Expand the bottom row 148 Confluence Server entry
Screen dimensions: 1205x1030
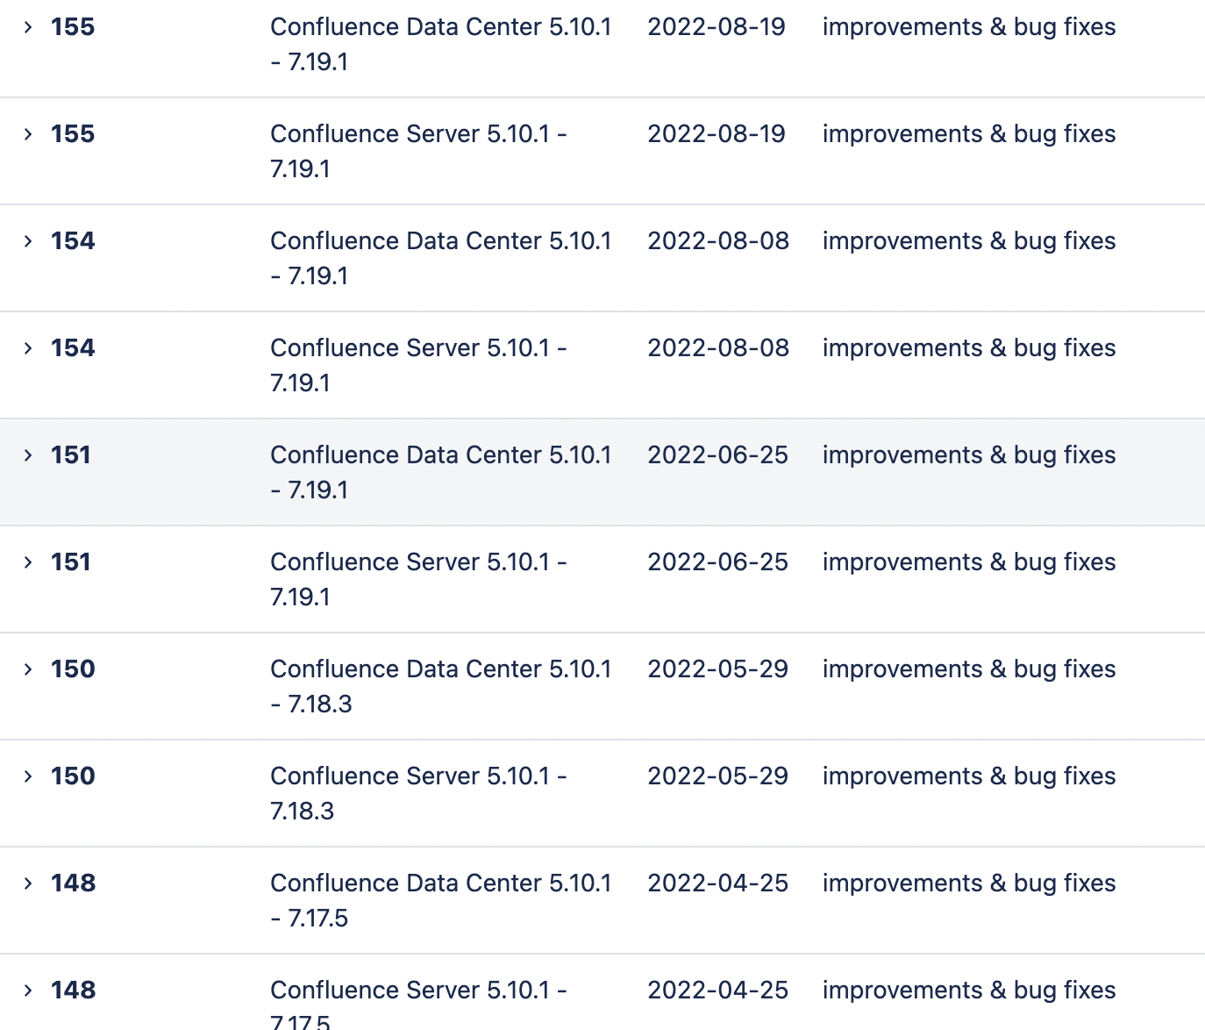[x=29, y=990]
